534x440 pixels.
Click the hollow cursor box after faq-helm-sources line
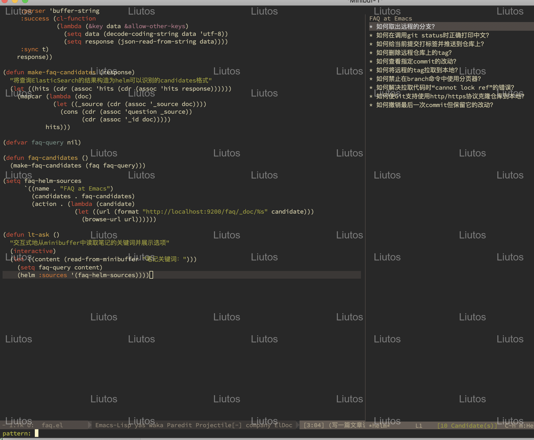pos(151,275)
